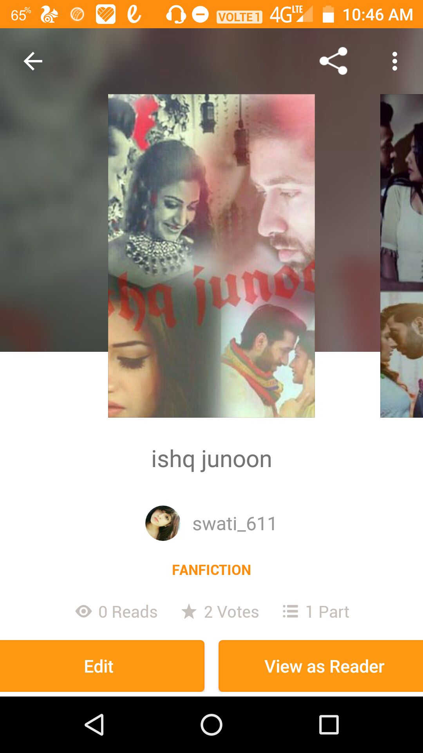Tap the 2 Votes count
Image resolution: width=423 pixels, height=753 pixels.
231,611
